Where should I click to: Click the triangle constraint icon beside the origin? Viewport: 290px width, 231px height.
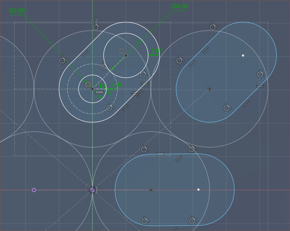[88, 186]
